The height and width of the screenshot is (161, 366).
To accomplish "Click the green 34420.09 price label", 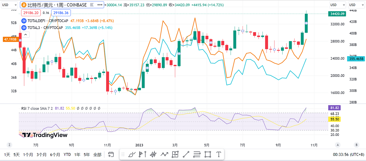I will coord(337,14).
